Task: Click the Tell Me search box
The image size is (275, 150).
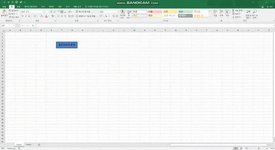Action: click(97, 7)
